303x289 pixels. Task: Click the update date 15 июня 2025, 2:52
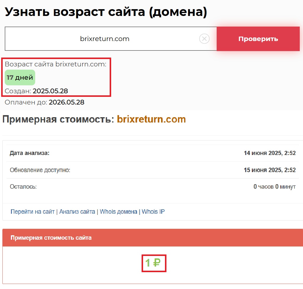click(270, 170)
